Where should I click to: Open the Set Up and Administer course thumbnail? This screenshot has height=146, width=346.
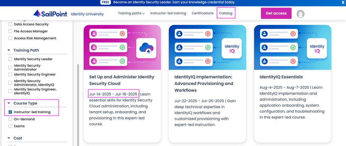pyautogui.click(x=122, y=47)
